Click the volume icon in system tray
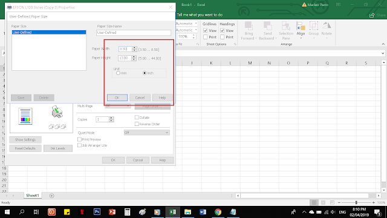Viewport: 387px width, 218px height. tap(333, 212)
